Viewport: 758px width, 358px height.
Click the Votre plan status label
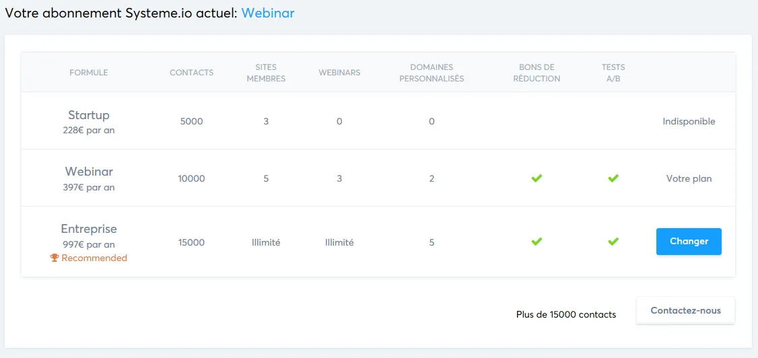point(689,179)
